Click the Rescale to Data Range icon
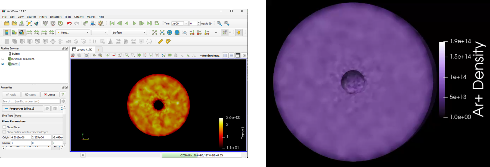490x167 pixels. click(x=29, y=32)
